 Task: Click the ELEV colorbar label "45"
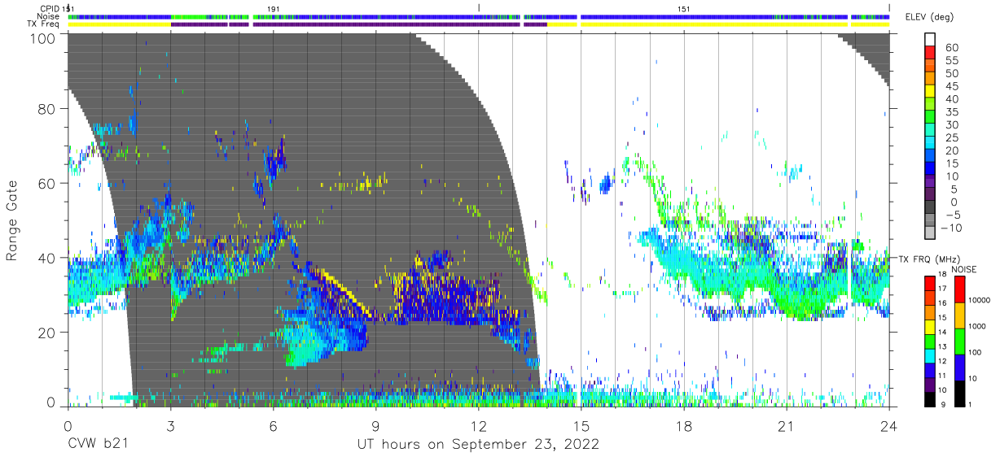coord(951,85)
